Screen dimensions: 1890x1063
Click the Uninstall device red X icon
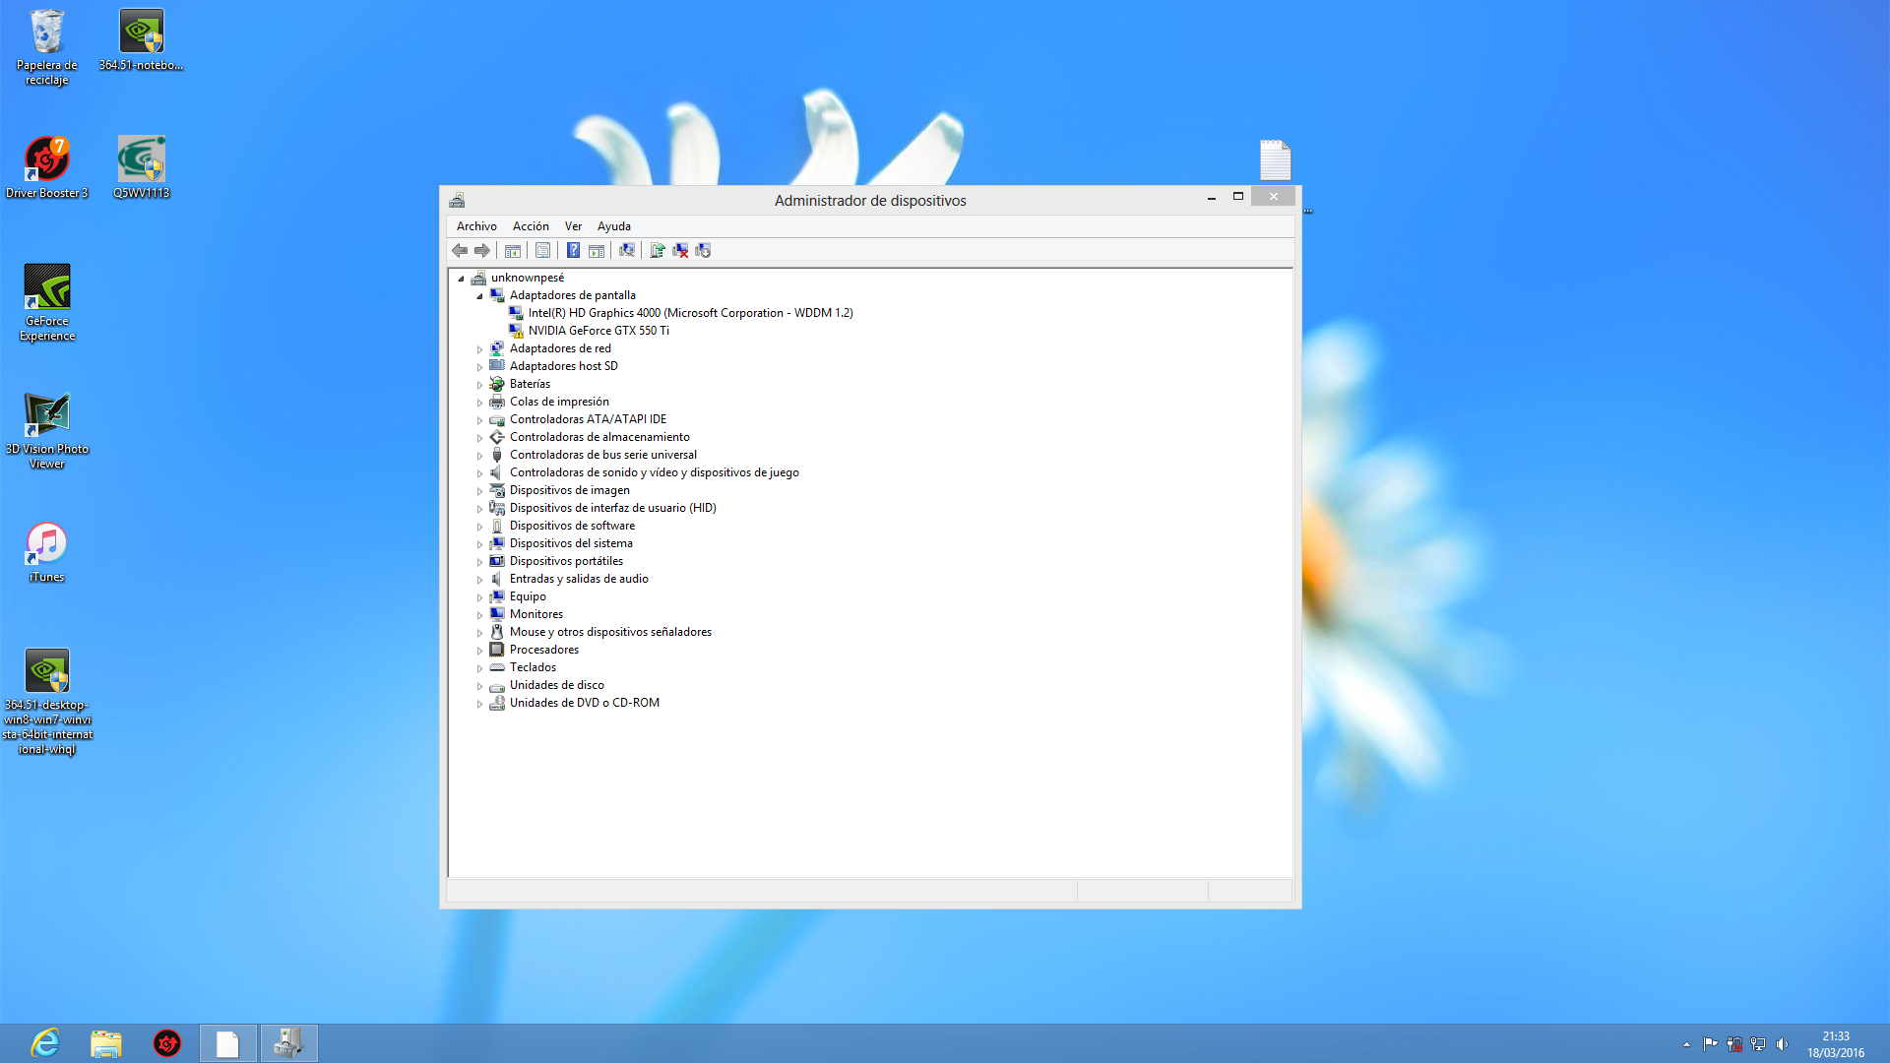[680, 250]
